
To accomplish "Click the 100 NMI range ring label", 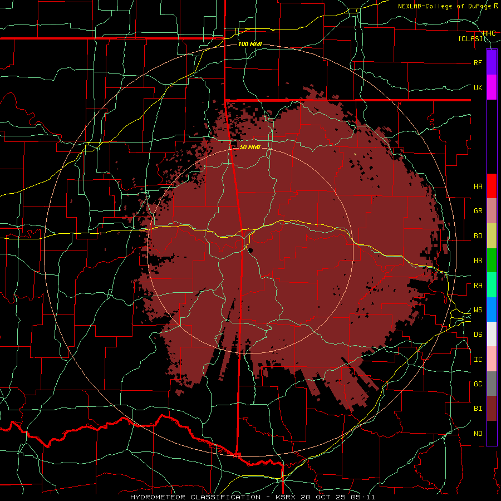I will click(x=250, y=44).
